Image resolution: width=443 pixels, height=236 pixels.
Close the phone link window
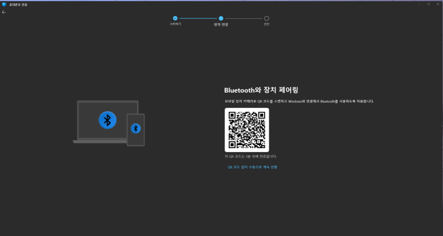click(x=438, y=4)
